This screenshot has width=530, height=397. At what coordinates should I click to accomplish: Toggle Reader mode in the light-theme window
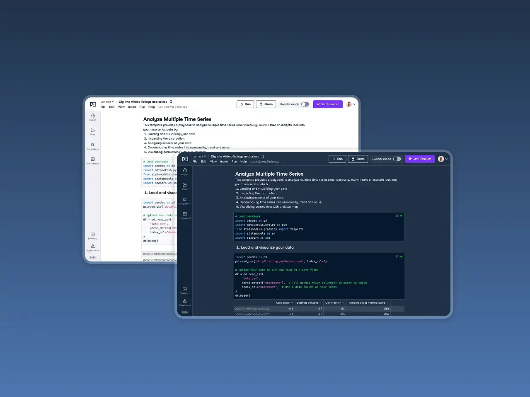305,104
